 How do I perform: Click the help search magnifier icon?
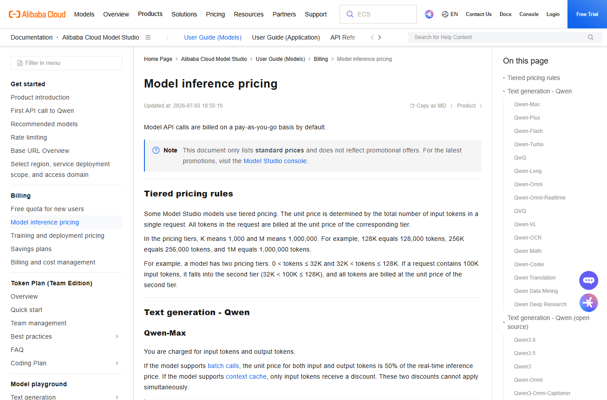click(x=591, y=37)
